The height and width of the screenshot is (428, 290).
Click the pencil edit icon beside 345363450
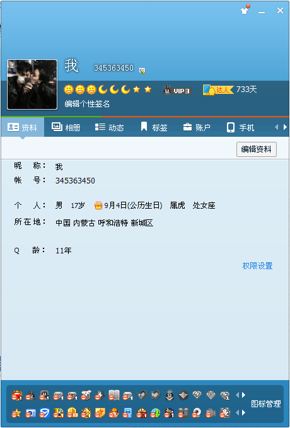[142, 71]
